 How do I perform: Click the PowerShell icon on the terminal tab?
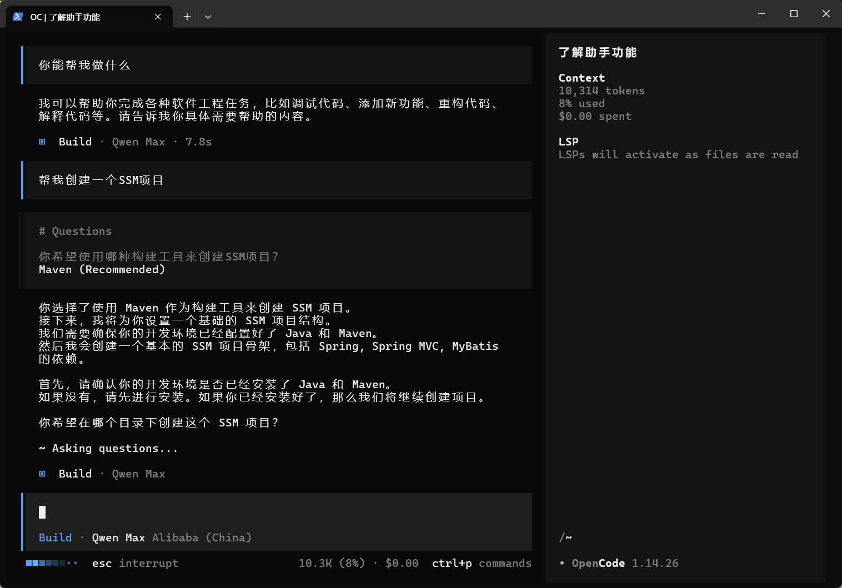18,17
